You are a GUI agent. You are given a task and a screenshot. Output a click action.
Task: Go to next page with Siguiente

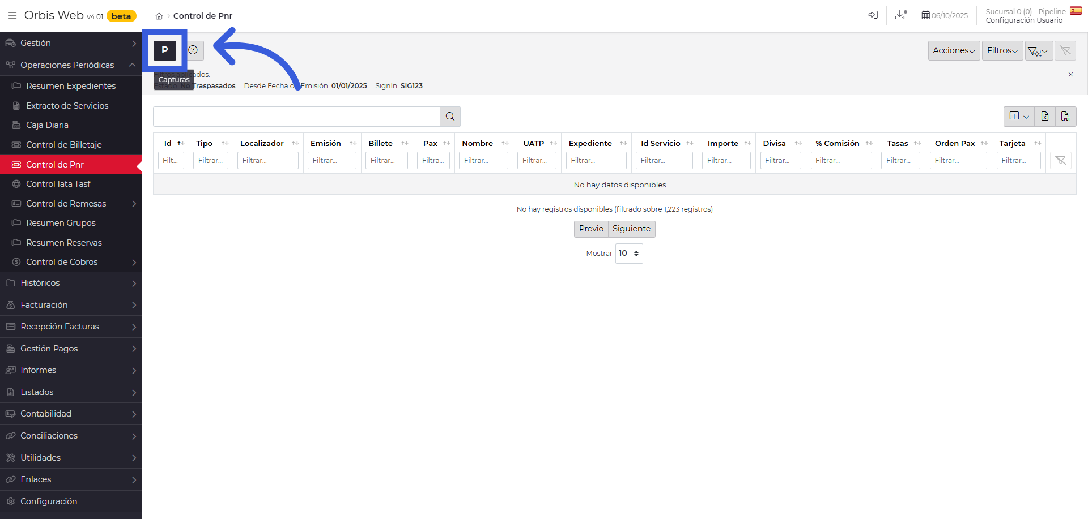click(631, 229)
